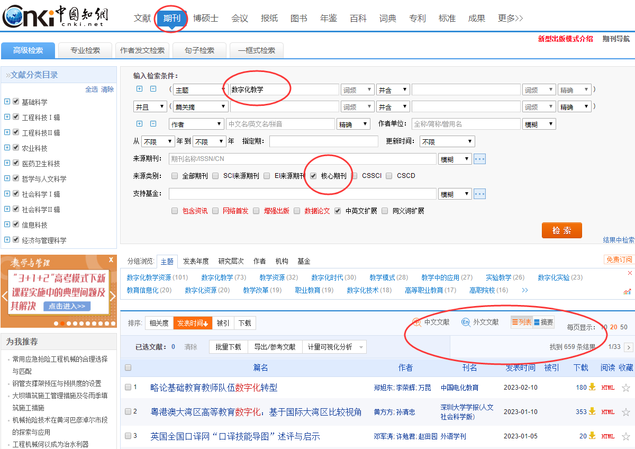Open the journal browse button beside 来源期刊
The height and width of the screenshot is (449, 635).
coord(479,159)
